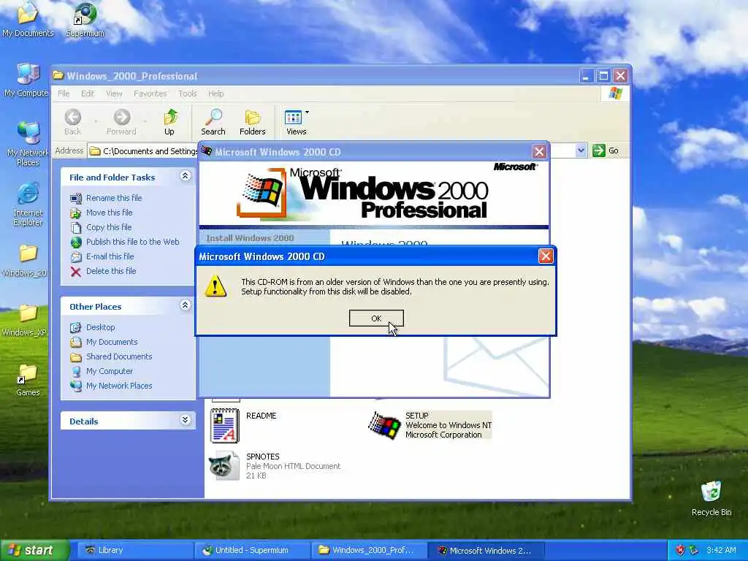Click the SPNOTES file name text
Screen dimensions: 748x561
click(263, 457)
